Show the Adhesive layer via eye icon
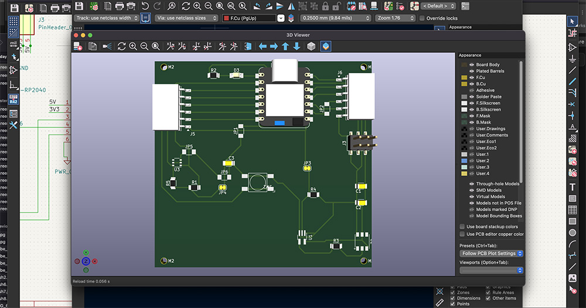586x308 pixels. coord(472,90)
